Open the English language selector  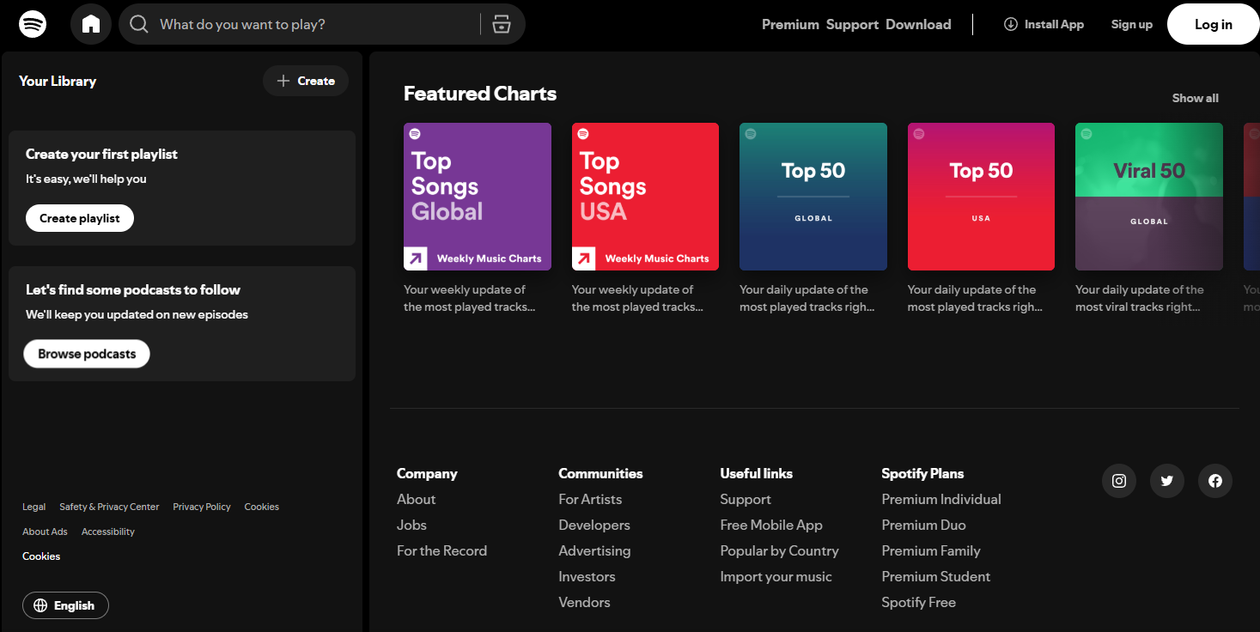[65, 605]
